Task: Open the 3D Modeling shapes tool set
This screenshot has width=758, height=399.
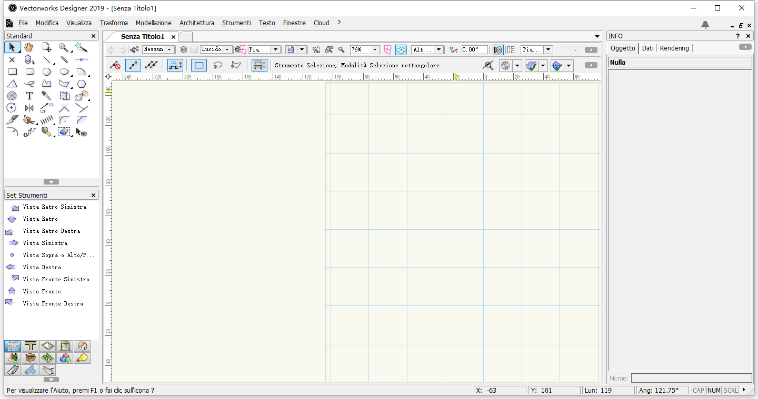Action: pyautogui.click(x=65, y=358)
